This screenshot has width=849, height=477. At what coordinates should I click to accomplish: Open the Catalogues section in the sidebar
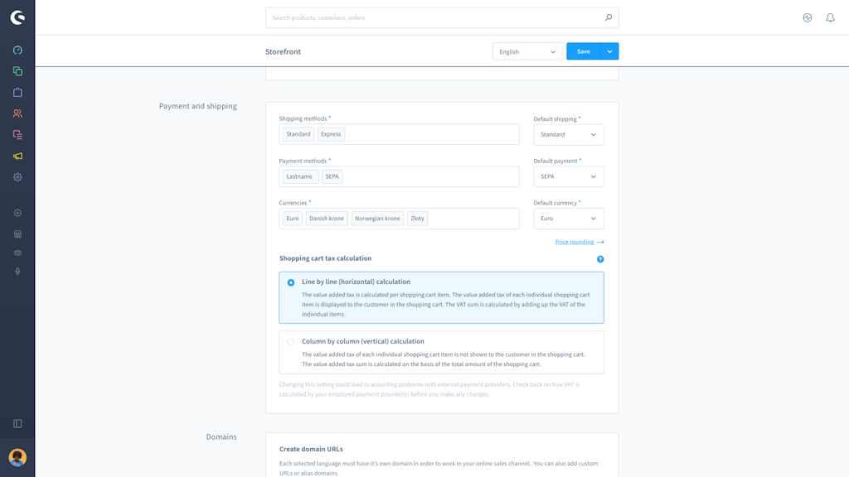(17, 72)
